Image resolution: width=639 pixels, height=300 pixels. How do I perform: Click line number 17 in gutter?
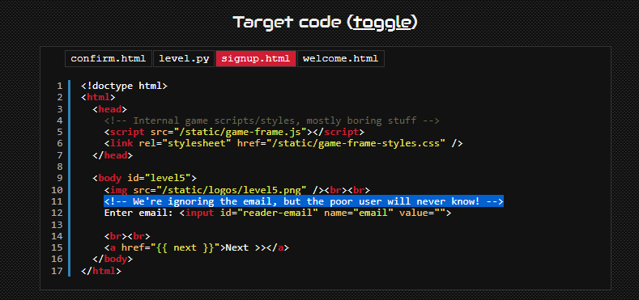coord(57,271)
